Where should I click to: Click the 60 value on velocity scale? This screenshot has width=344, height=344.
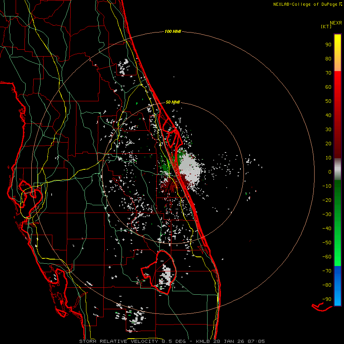[328, 87]
